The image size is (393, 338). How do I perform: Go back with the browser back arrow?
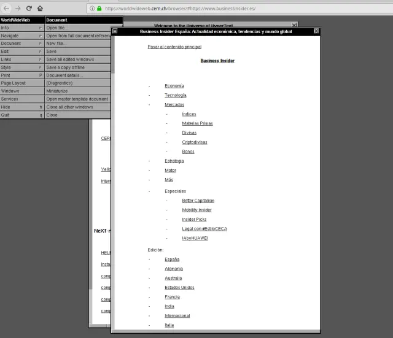6,9
